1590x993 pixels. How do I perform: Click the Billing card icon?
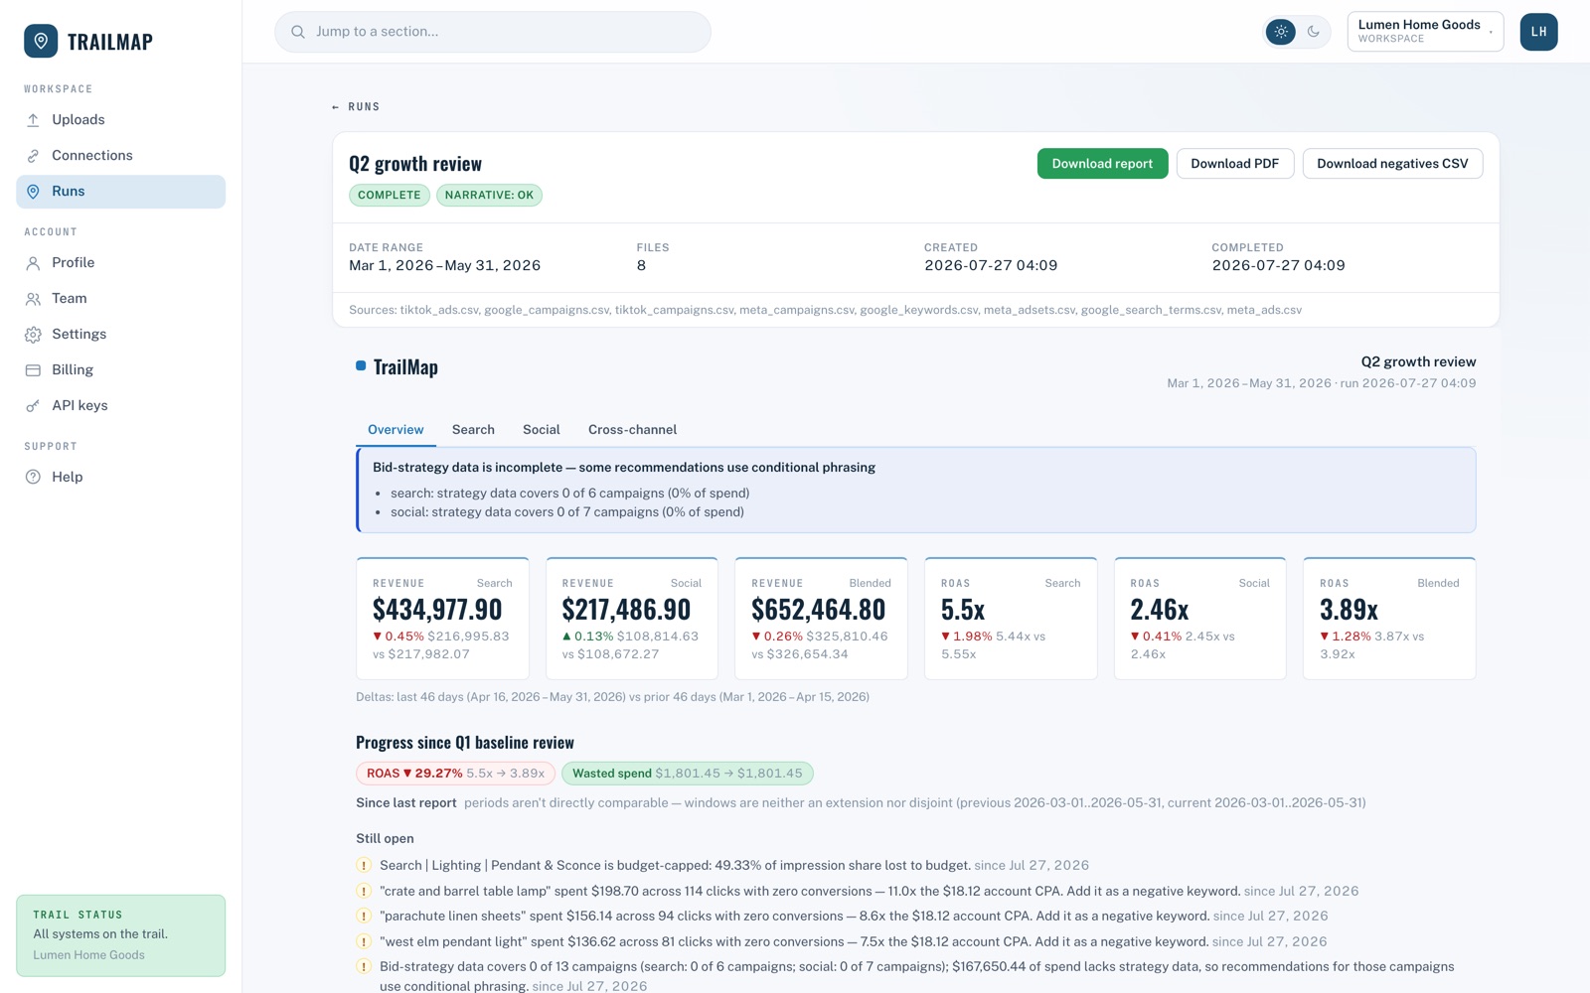point(33,370)
